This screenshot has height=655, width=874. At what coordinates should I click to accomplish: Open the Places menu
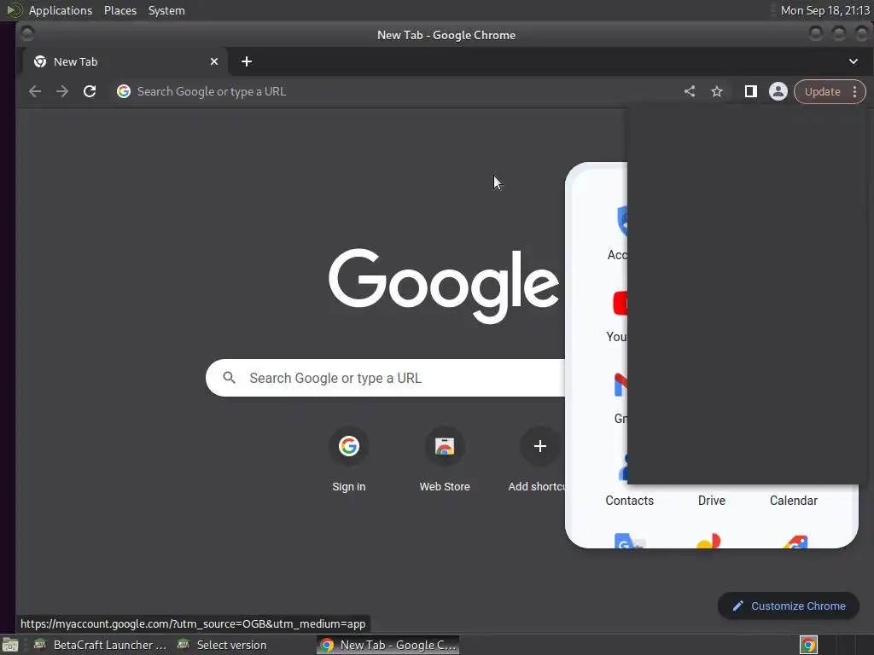(x=120, y=10)
